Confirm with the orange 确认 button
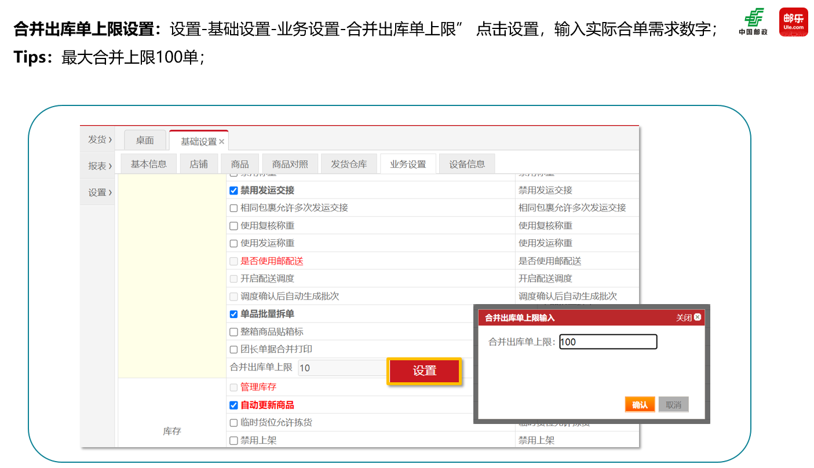 640,405
